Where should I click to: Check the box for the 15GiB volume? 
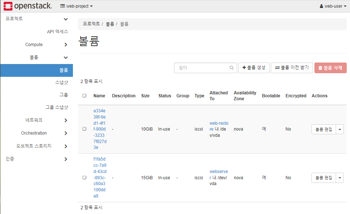(84, 177)
